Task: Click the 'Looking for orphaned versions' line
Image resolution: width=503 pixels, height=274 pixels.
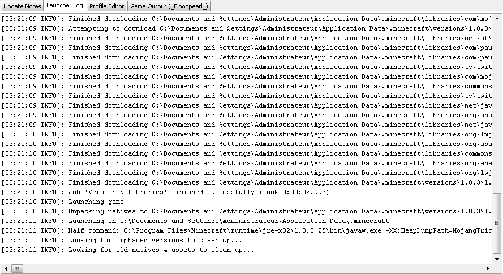Action: 122,240
